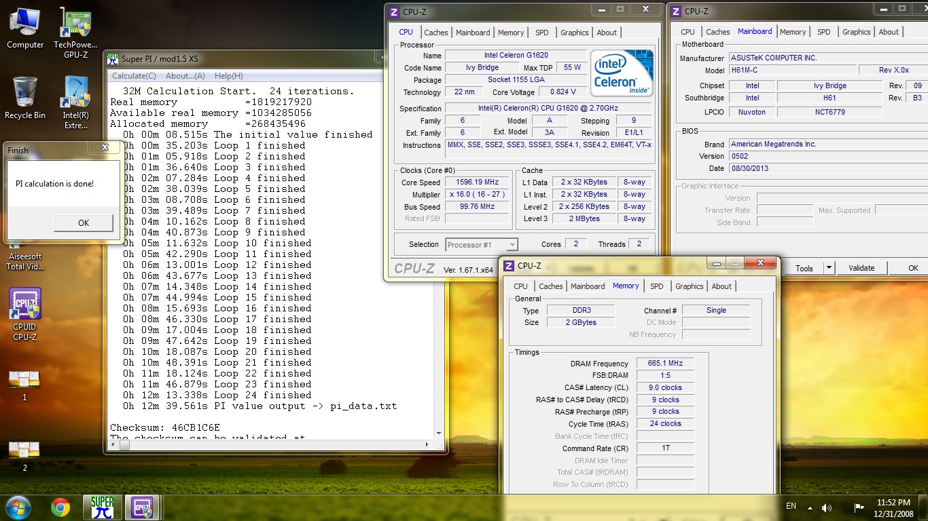Select CPU tab in the Memory window
The image size is (928, 521).
coord(521,286)
